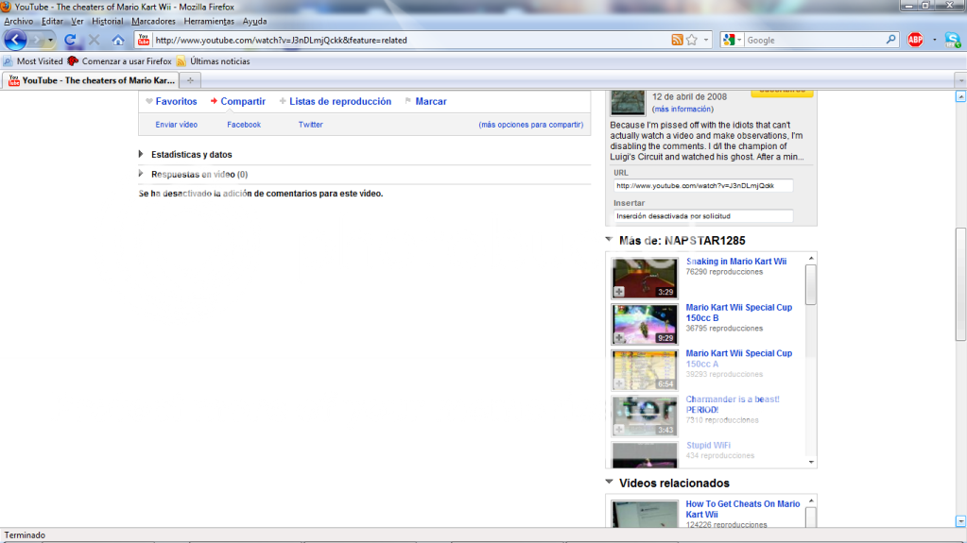Click the browser Back arrow button
967x543 pixels.
15,40
